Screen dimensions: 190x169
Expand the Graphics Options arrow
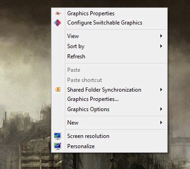click(x=161, y=109)
